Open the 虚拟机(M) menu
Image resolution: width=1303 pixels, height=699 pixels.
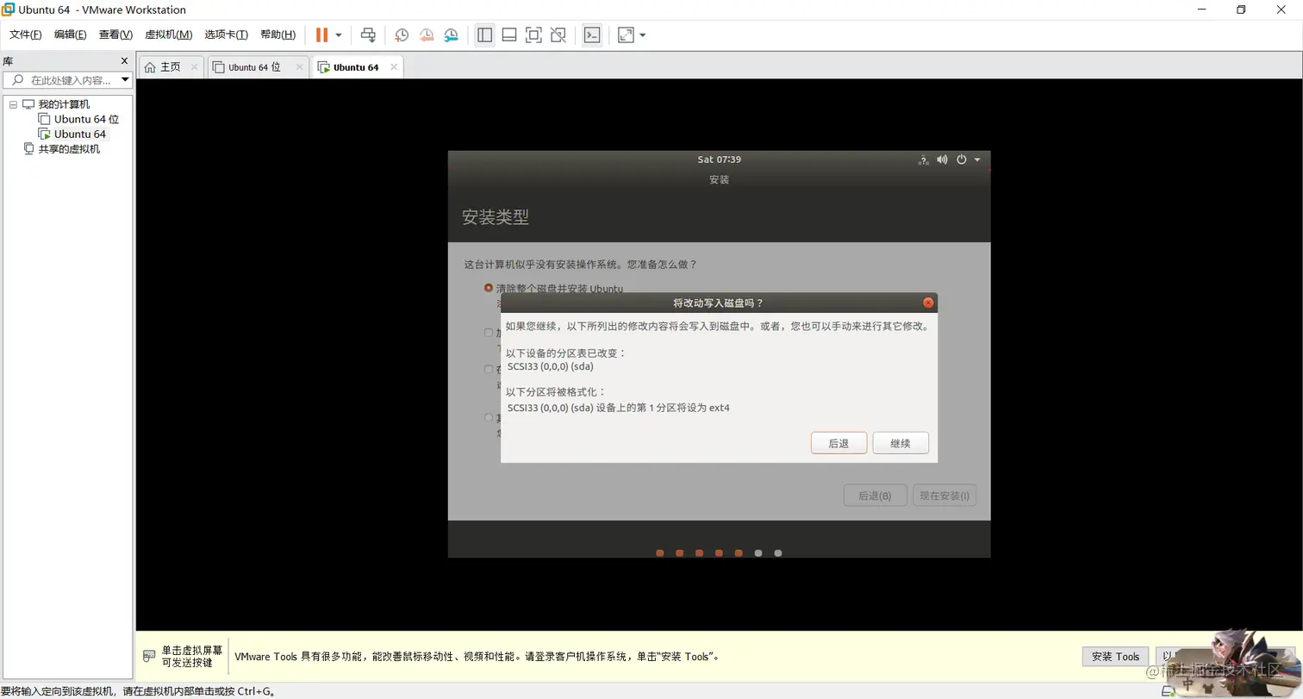click(168, 34)
